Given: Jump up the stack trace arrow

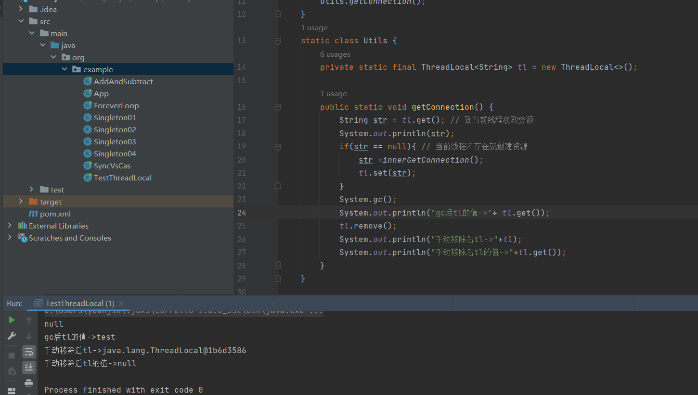Looking at the screenshot, I should click(x=29, y=320).
